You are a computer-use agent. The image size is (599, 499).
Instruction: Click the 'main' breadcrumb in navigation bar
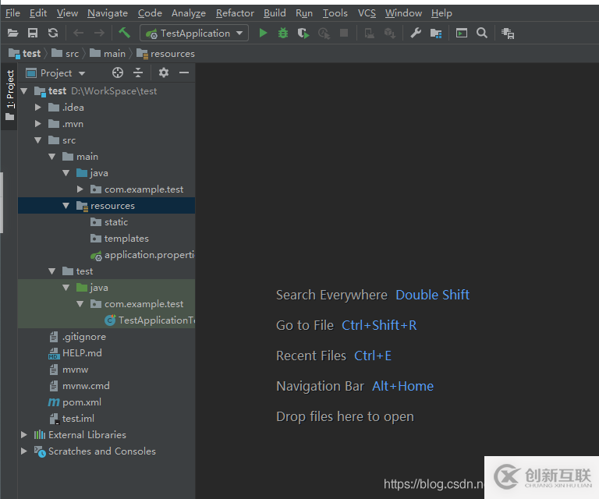(114, 54)
